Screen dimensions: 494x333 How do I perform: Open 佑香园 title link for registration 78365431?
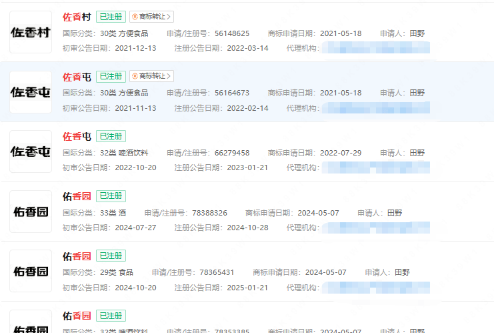(77, 256)
